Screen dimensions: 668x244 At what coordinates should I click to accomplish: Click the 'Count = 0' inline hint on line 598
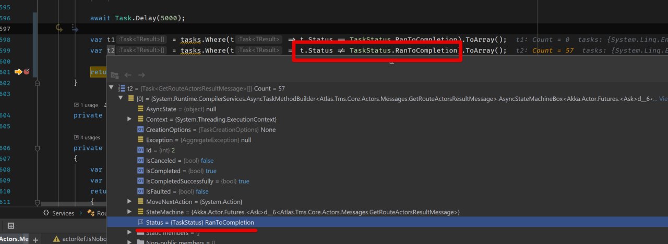pos(551,40)
